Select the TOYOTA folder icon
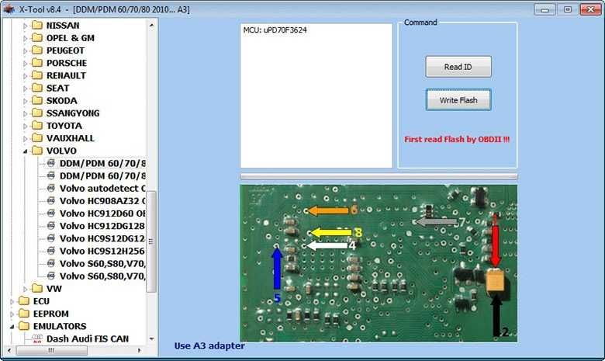This screenshot has width=605, height=361. point(37,126)
